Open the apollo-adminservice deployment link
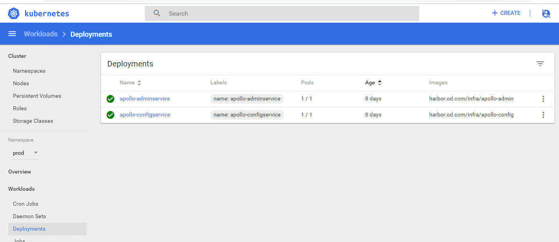 [x=145, y=99]
